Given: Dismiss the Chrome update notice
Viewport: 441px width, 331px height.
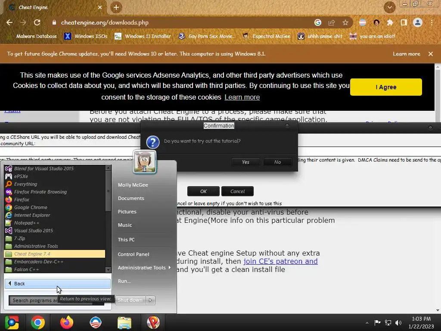Looking at the screenshot, I should pos(431,54).
